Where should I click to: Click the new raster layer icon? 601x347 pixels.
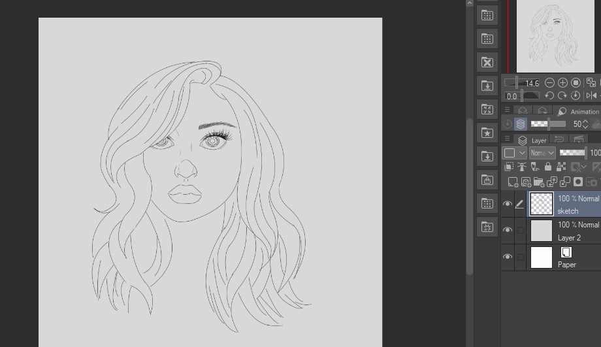(x=513, y=182)
